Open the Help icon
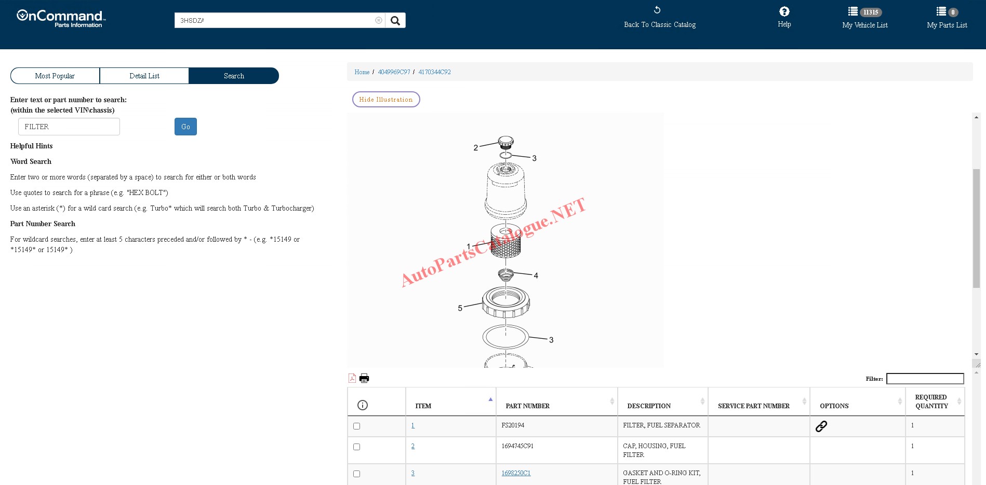 click(x=784, y=11)
